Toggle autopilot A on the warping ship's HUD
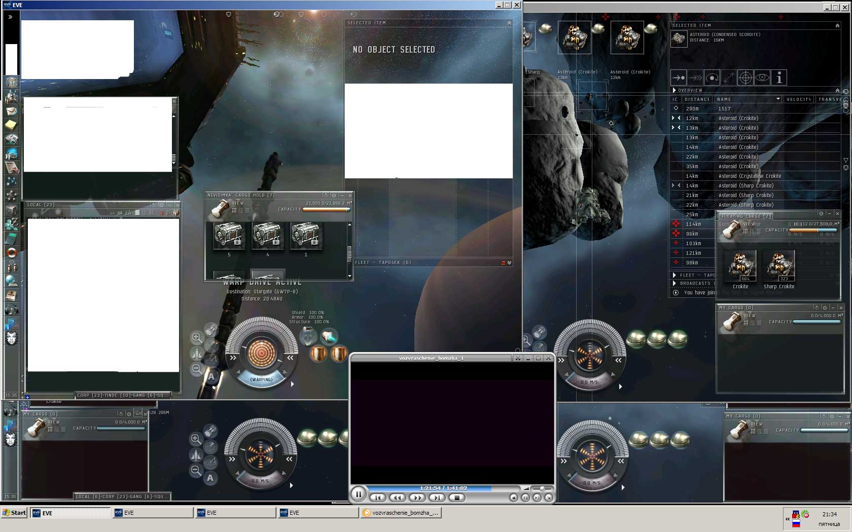This screenshot has height=532, width=852. pos(211,376)
